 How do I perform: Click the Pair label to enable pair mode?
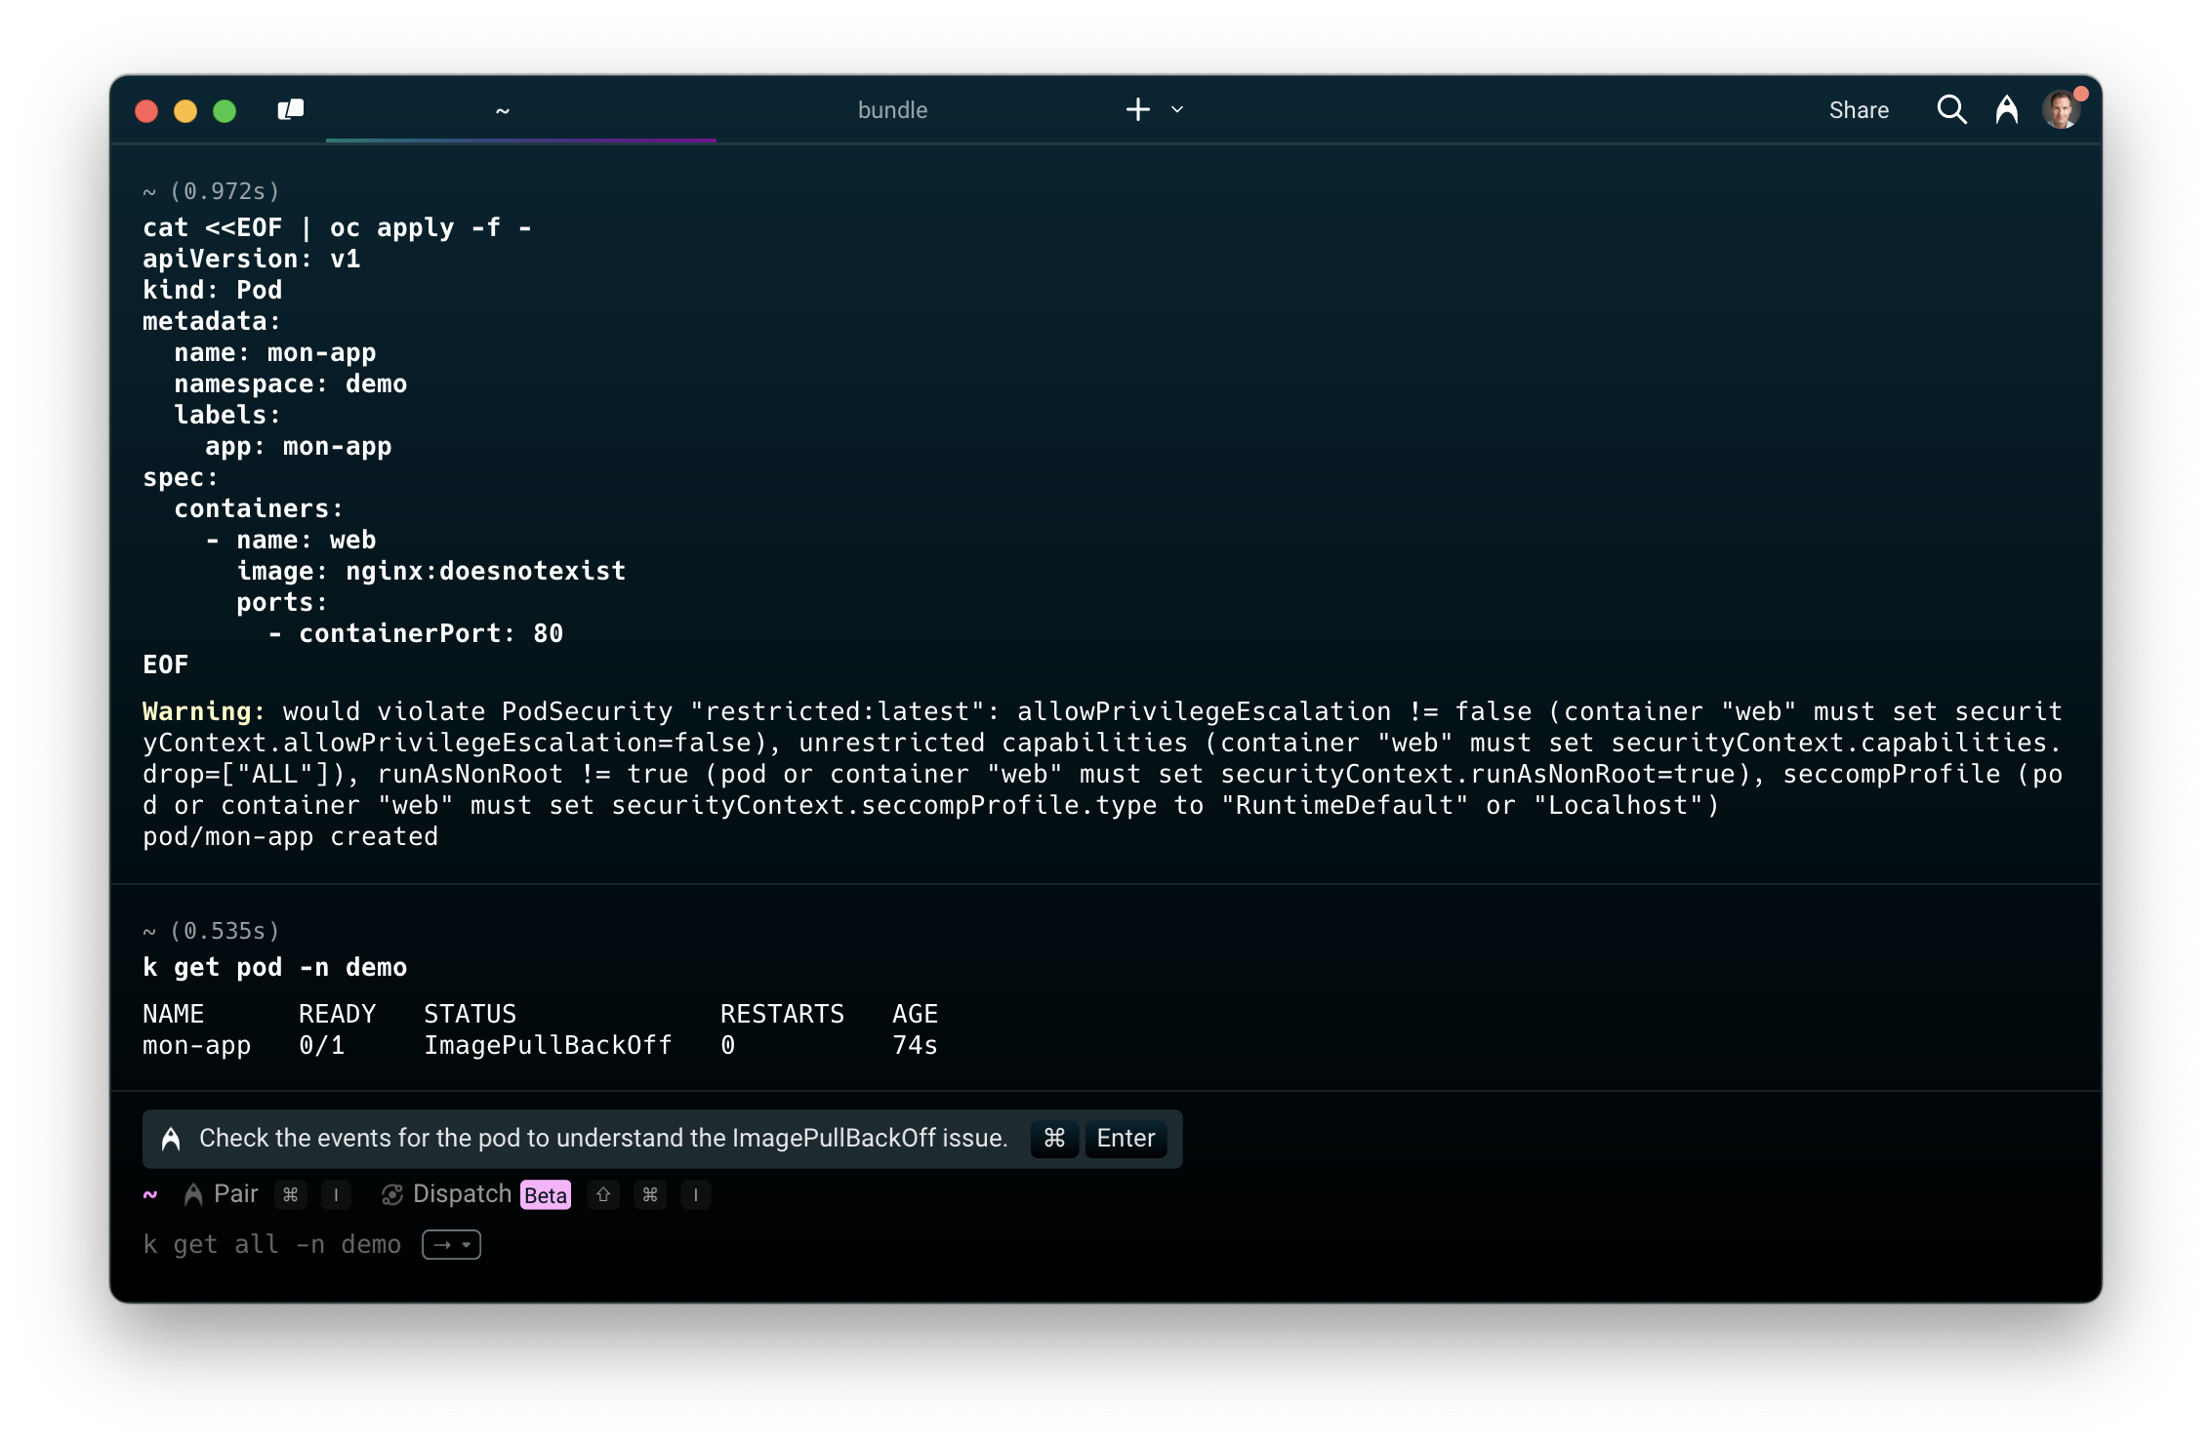(x=236, y=1194)
